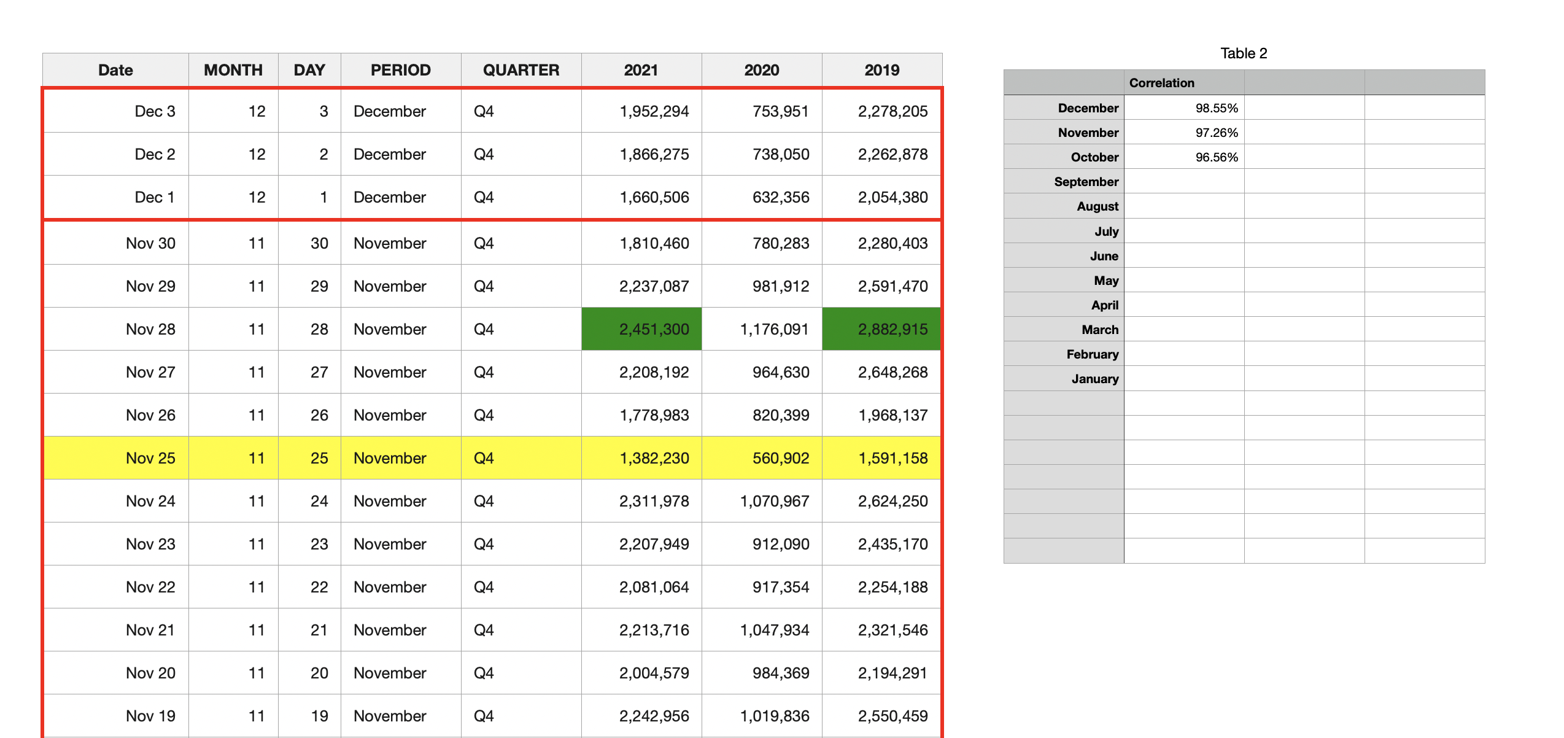Click the September row label in Table 2

[x=1064, y=182]
